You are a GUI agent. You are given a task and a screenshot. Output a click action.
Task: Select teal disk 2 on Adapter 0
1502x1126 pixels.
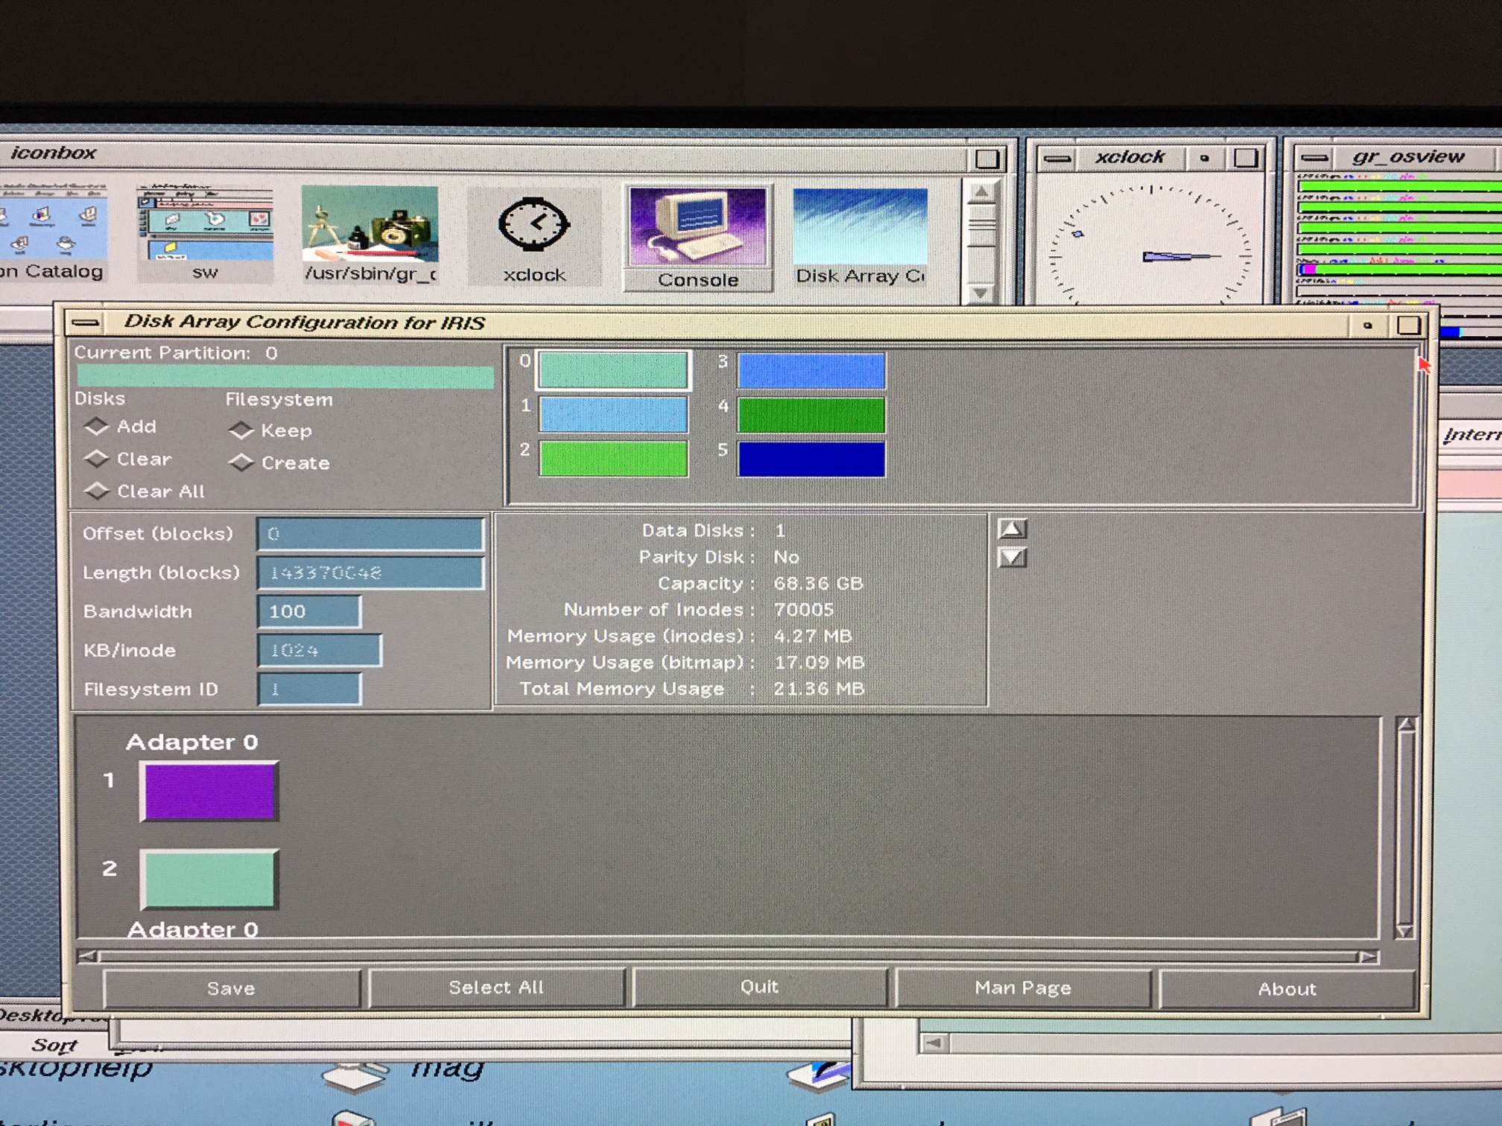pyautogui.click(x=209, y=880)
